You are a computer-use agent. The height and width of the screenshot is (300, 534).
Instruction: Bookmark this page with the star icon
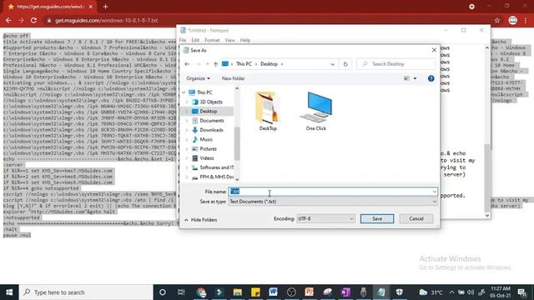[497, 20]
